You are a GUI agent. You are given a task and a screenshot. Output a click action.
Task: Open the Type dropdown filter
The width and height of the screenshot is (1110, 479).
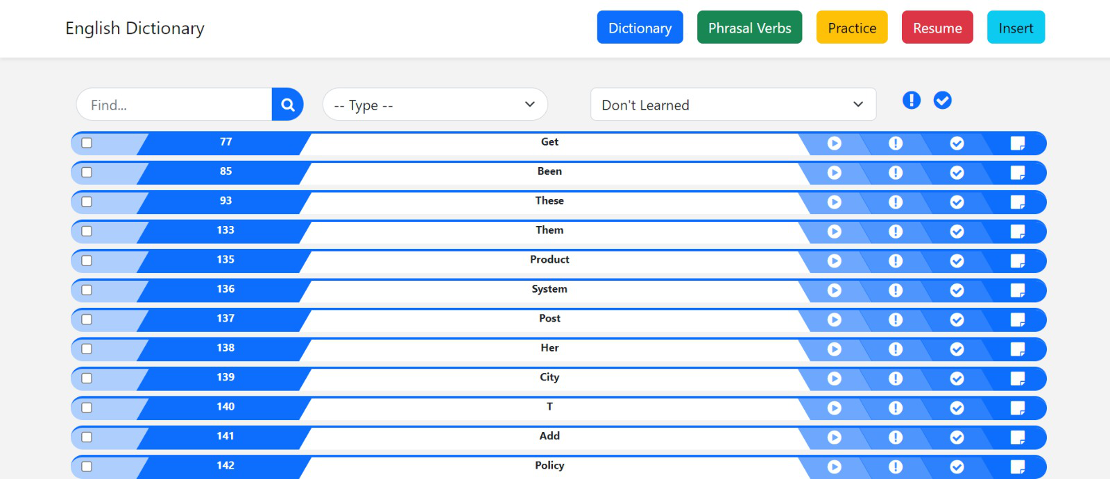pyautogui.click(x=435, y=105)
